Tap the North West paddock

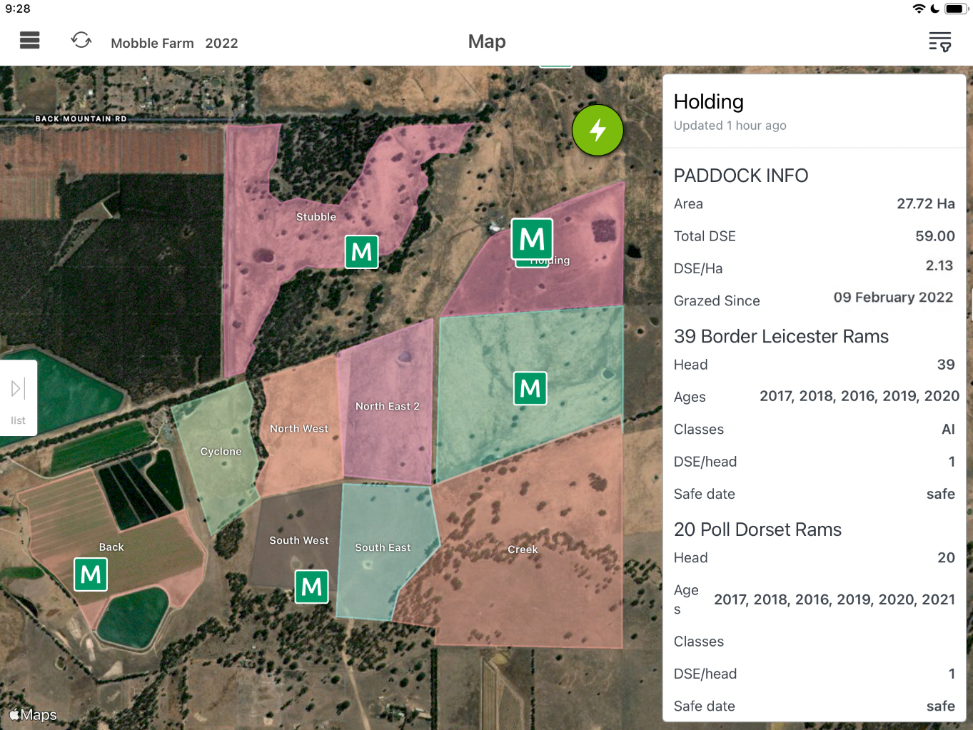(x=299, y=429)
